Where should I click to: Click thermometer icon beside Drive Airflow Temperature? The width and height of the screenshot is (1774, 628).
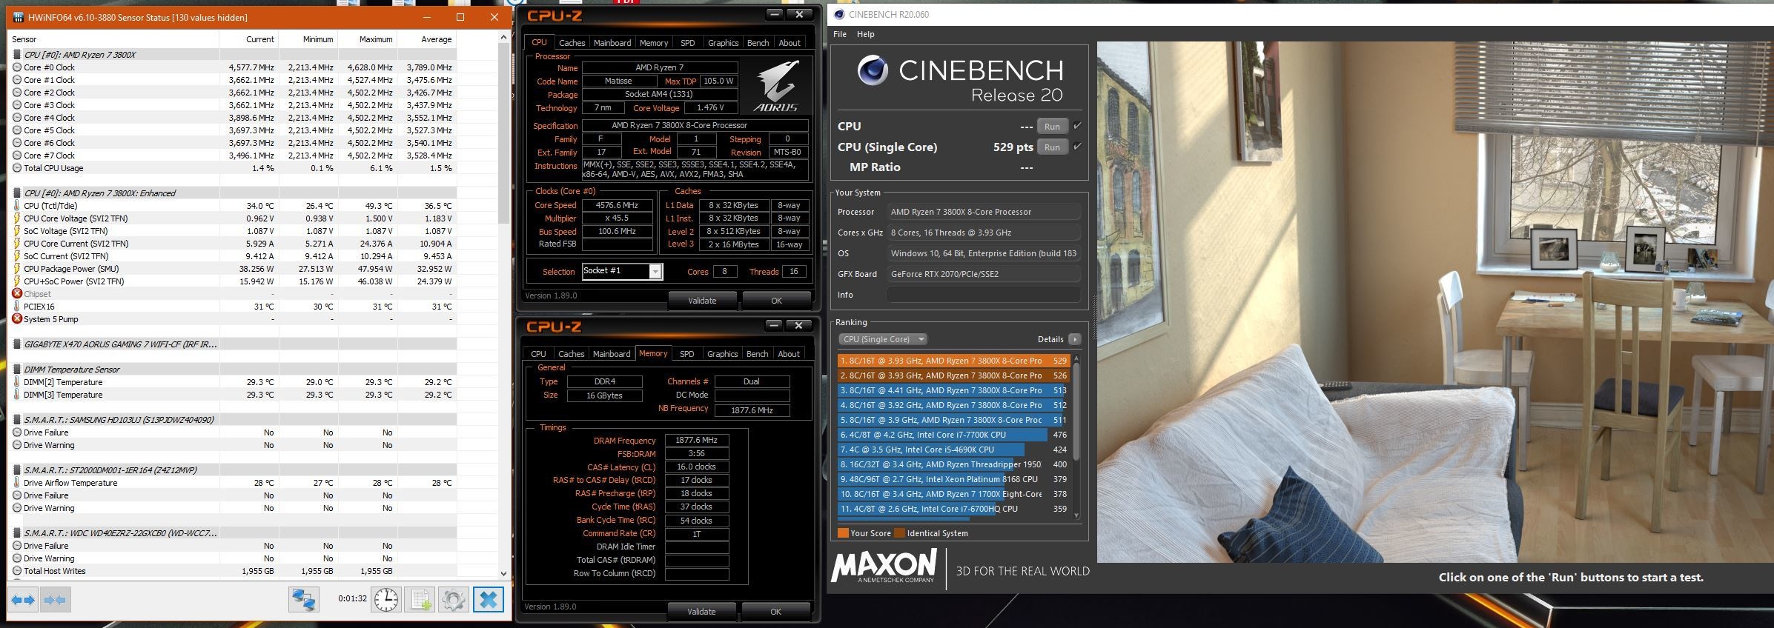[17, 483]
